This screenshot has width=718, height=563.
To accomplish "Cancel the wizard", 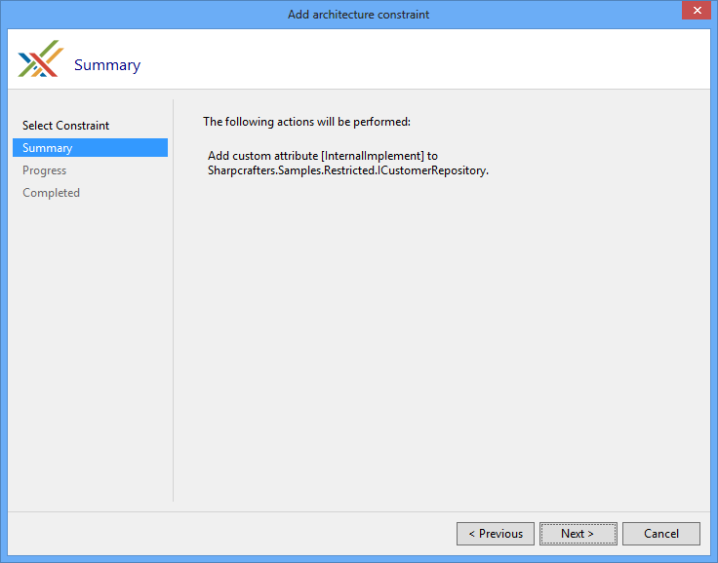I will (x=660, y=534).
